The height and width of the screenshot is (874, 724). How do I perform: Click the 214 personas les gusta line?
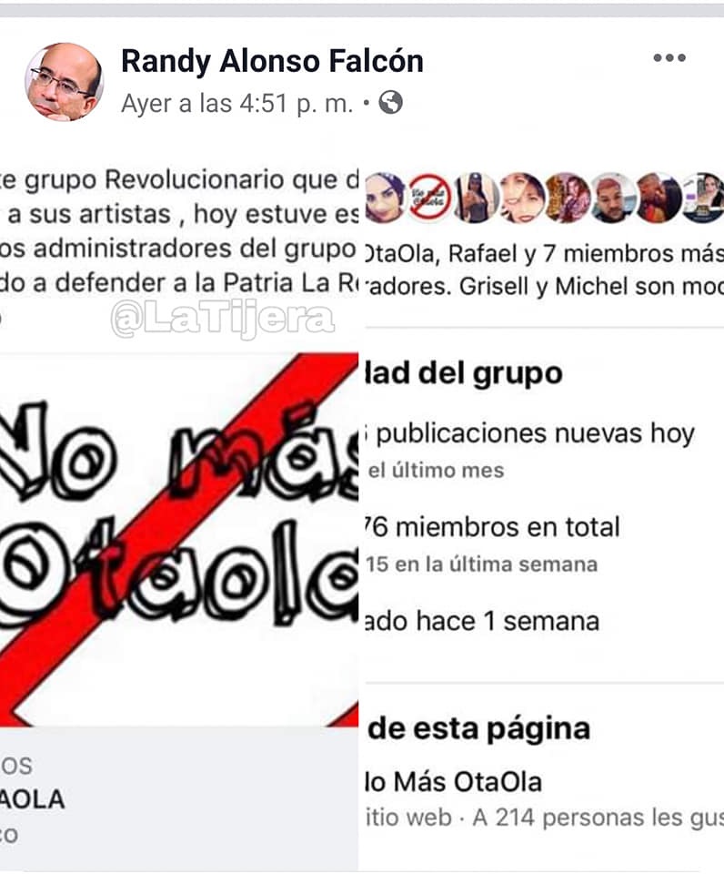pyautogui.click(x=598, y=818)
